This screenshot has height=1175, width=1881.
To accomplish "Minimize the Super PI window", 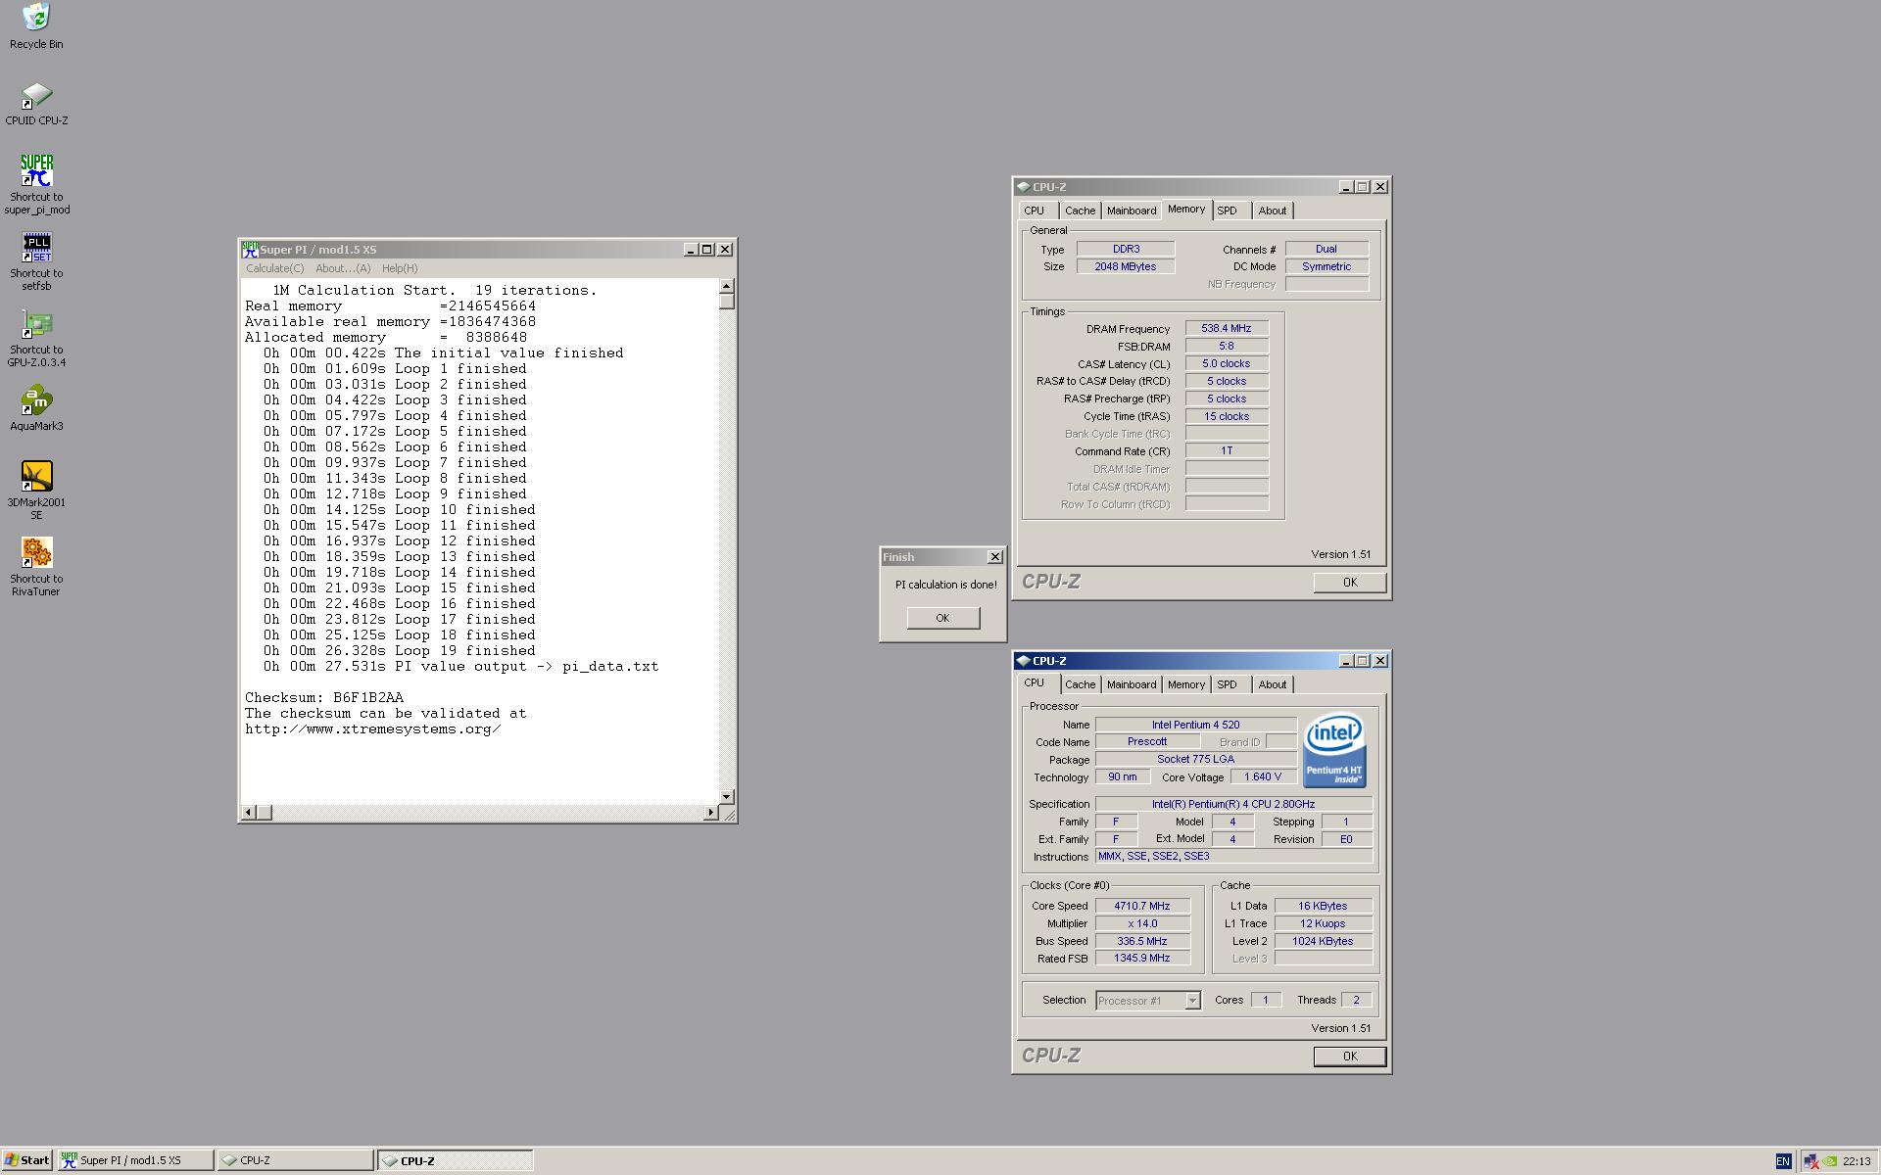I will (690, 250).
